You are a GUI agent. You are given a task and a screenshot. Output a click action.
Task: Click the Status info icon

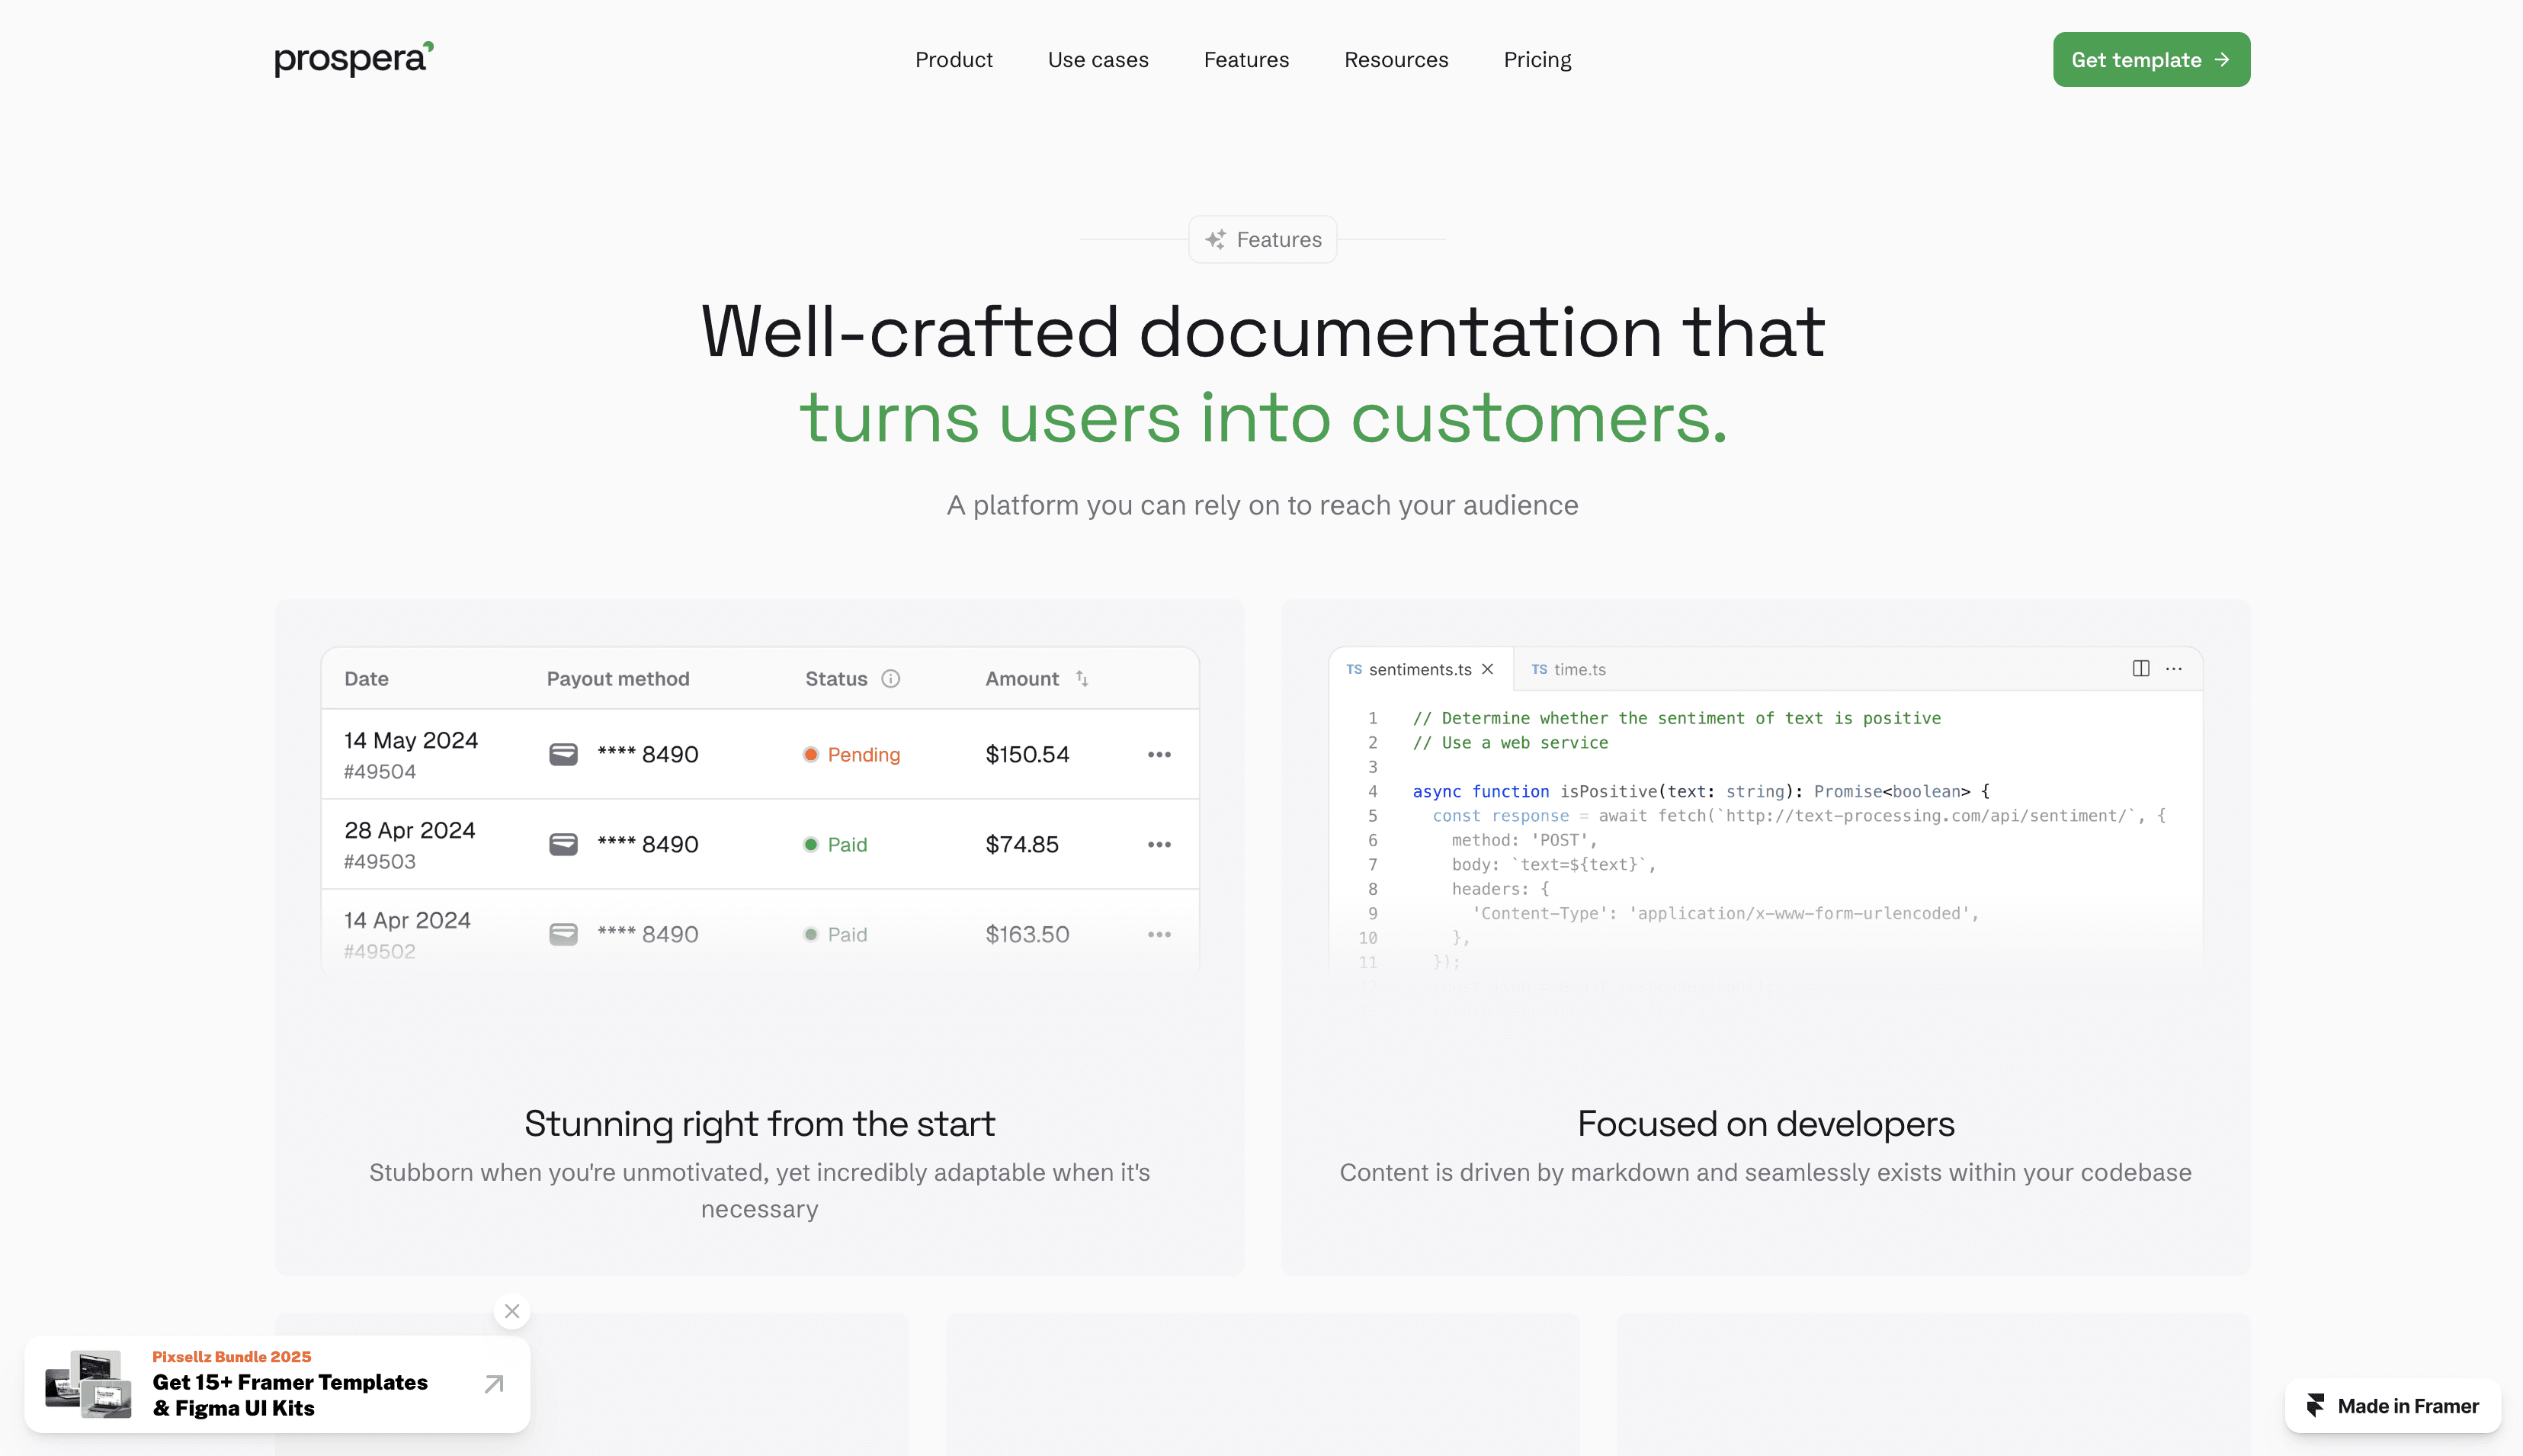pos(890,679)
